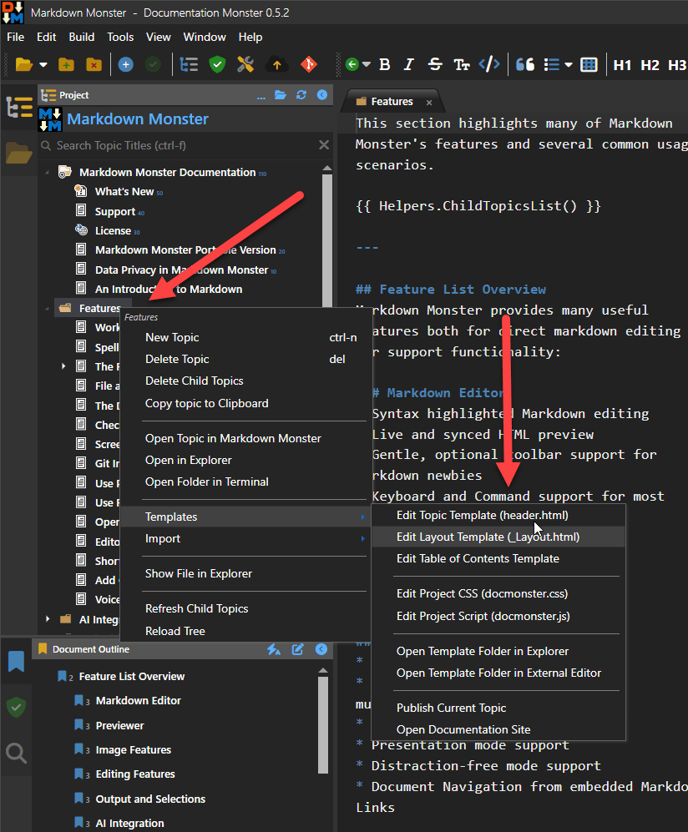Choose Publish Current Topic

click(x=498, y=708)
